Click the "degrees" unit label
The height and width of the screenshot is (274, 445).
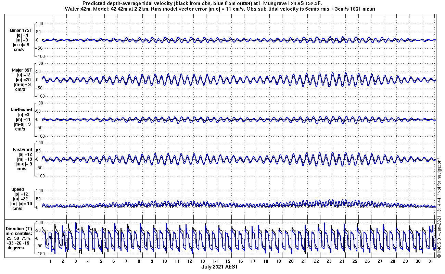[x=16, y=248]
